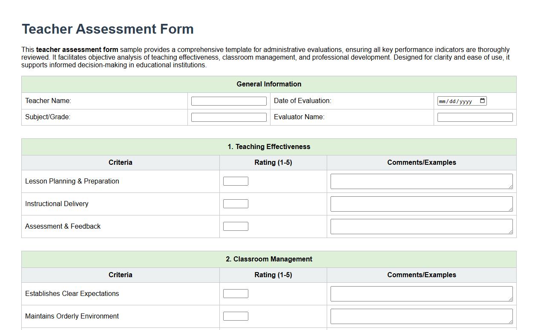
Task: Click the Maintains Orderly Environment rating box
Action: click(x=236, y=316)
